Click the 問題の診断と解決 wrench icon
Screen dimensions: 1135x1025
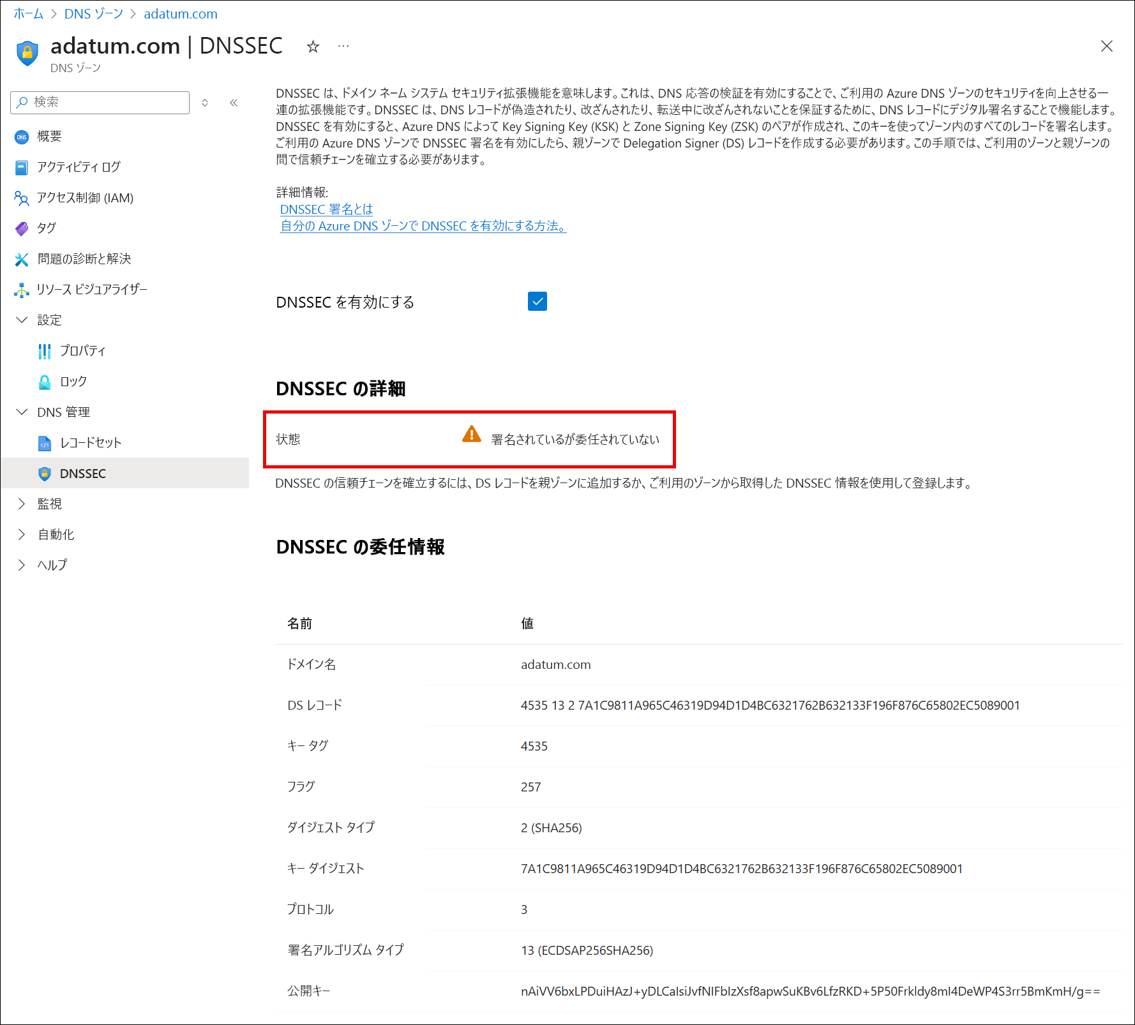[x=22, y=259]
